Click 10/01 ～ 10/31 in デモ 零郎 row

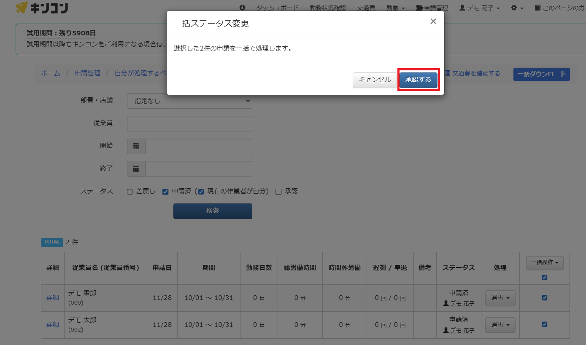click(209, 298)
